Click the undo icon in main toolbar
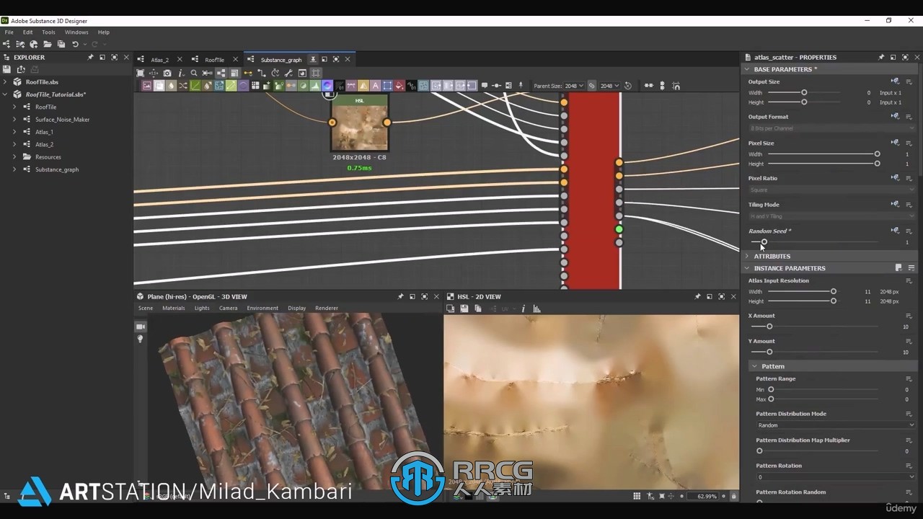This screenshot has width=923, height=519. coord(75,45)
